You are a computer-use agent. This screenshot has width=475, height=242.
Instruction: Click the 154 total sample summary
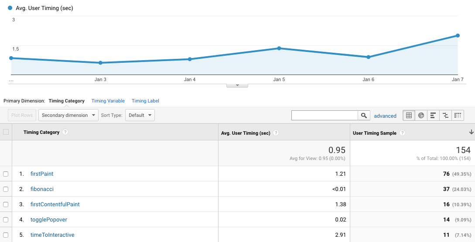pyautogui.click(x=463, y=150)
